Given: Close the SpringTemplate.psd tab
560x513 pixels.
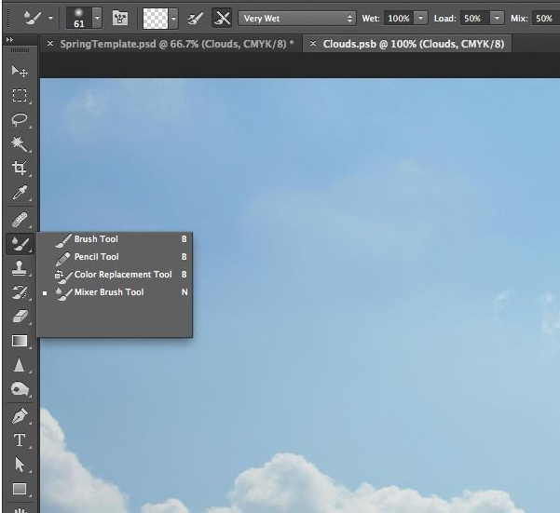Looking at the screenshot, I should [50, 44].
